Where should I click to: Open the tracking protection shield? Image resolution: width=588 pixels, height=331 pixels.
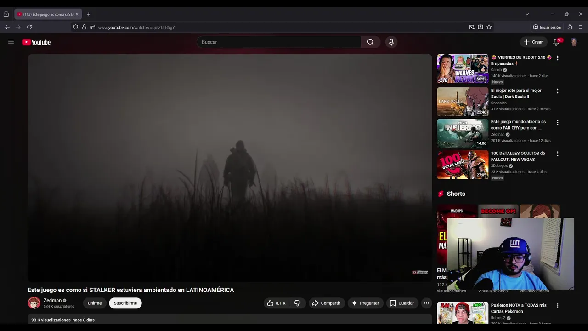tap(76, 27)
